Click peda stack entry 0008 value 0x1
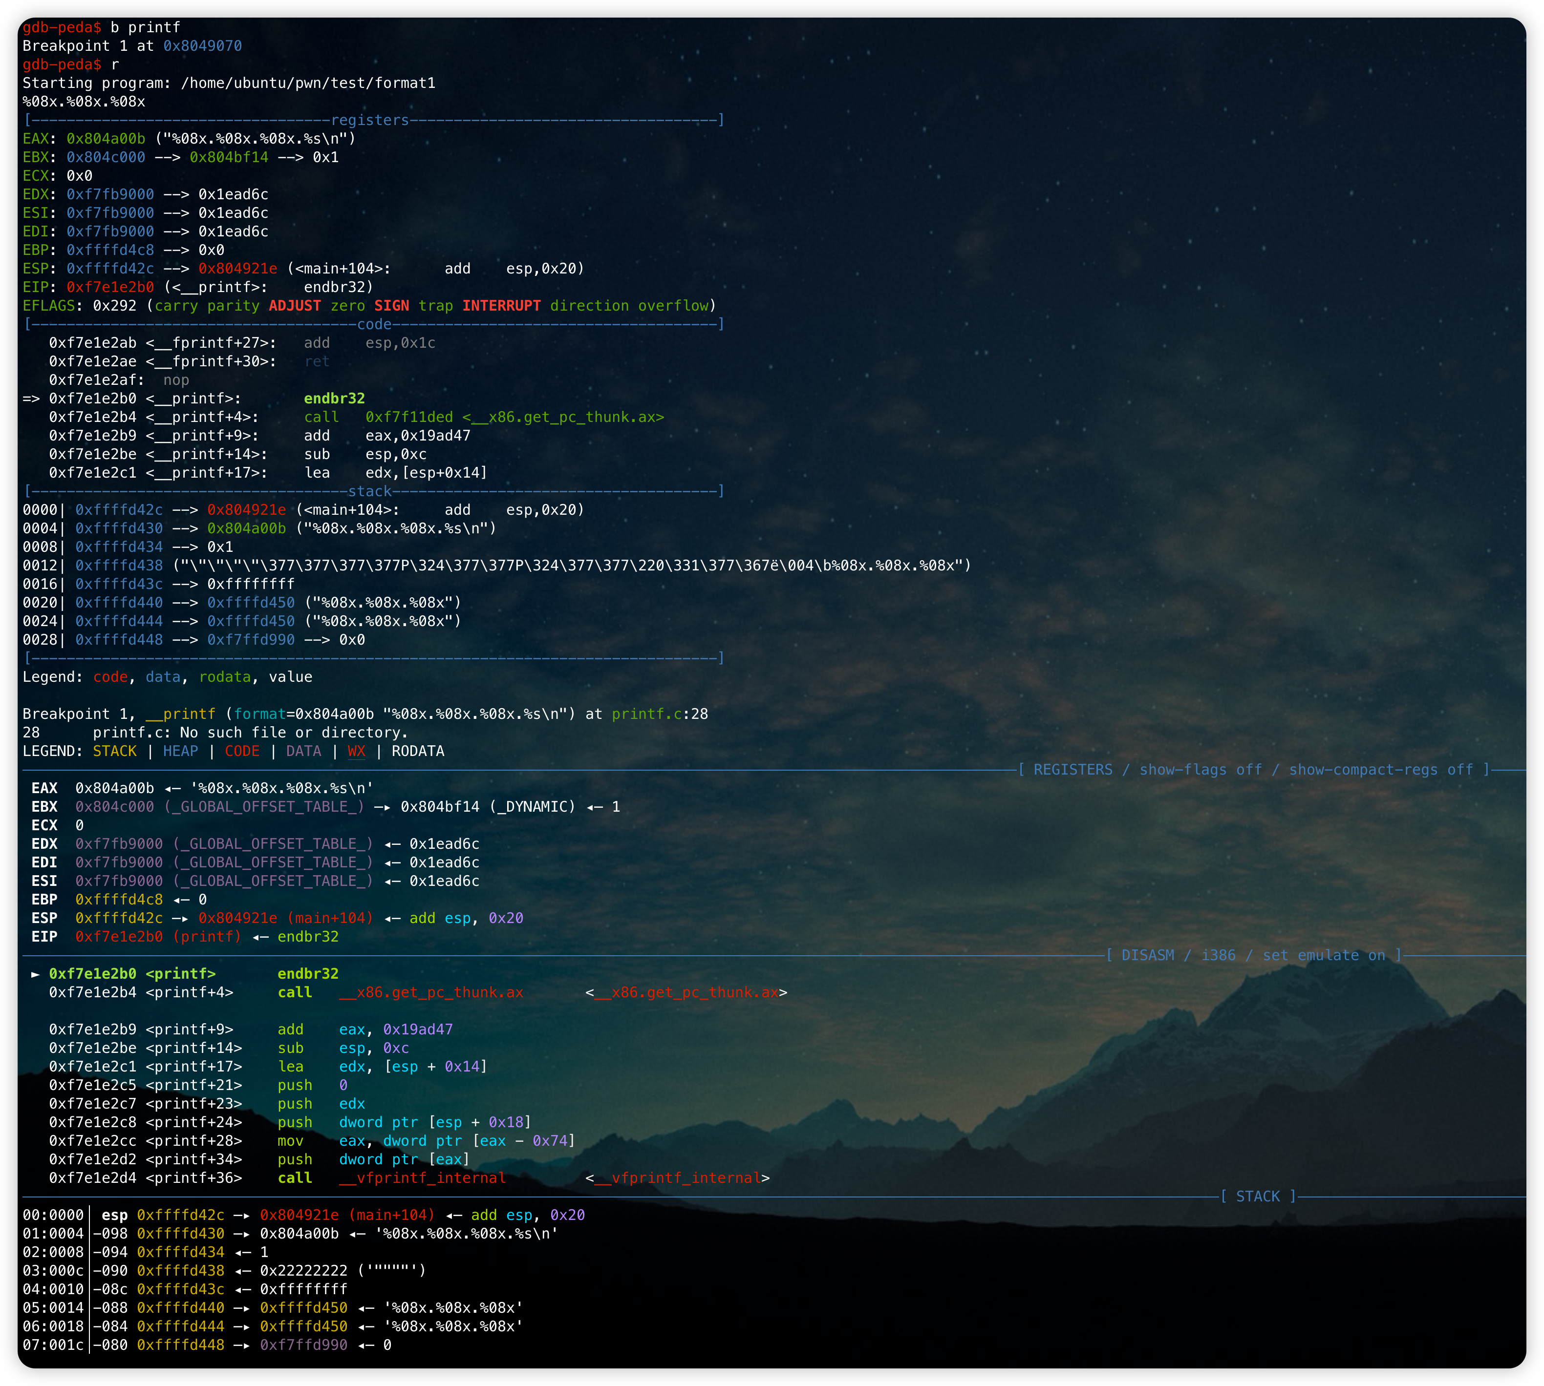This screenshot has height=1386, width=1544. 220,547
